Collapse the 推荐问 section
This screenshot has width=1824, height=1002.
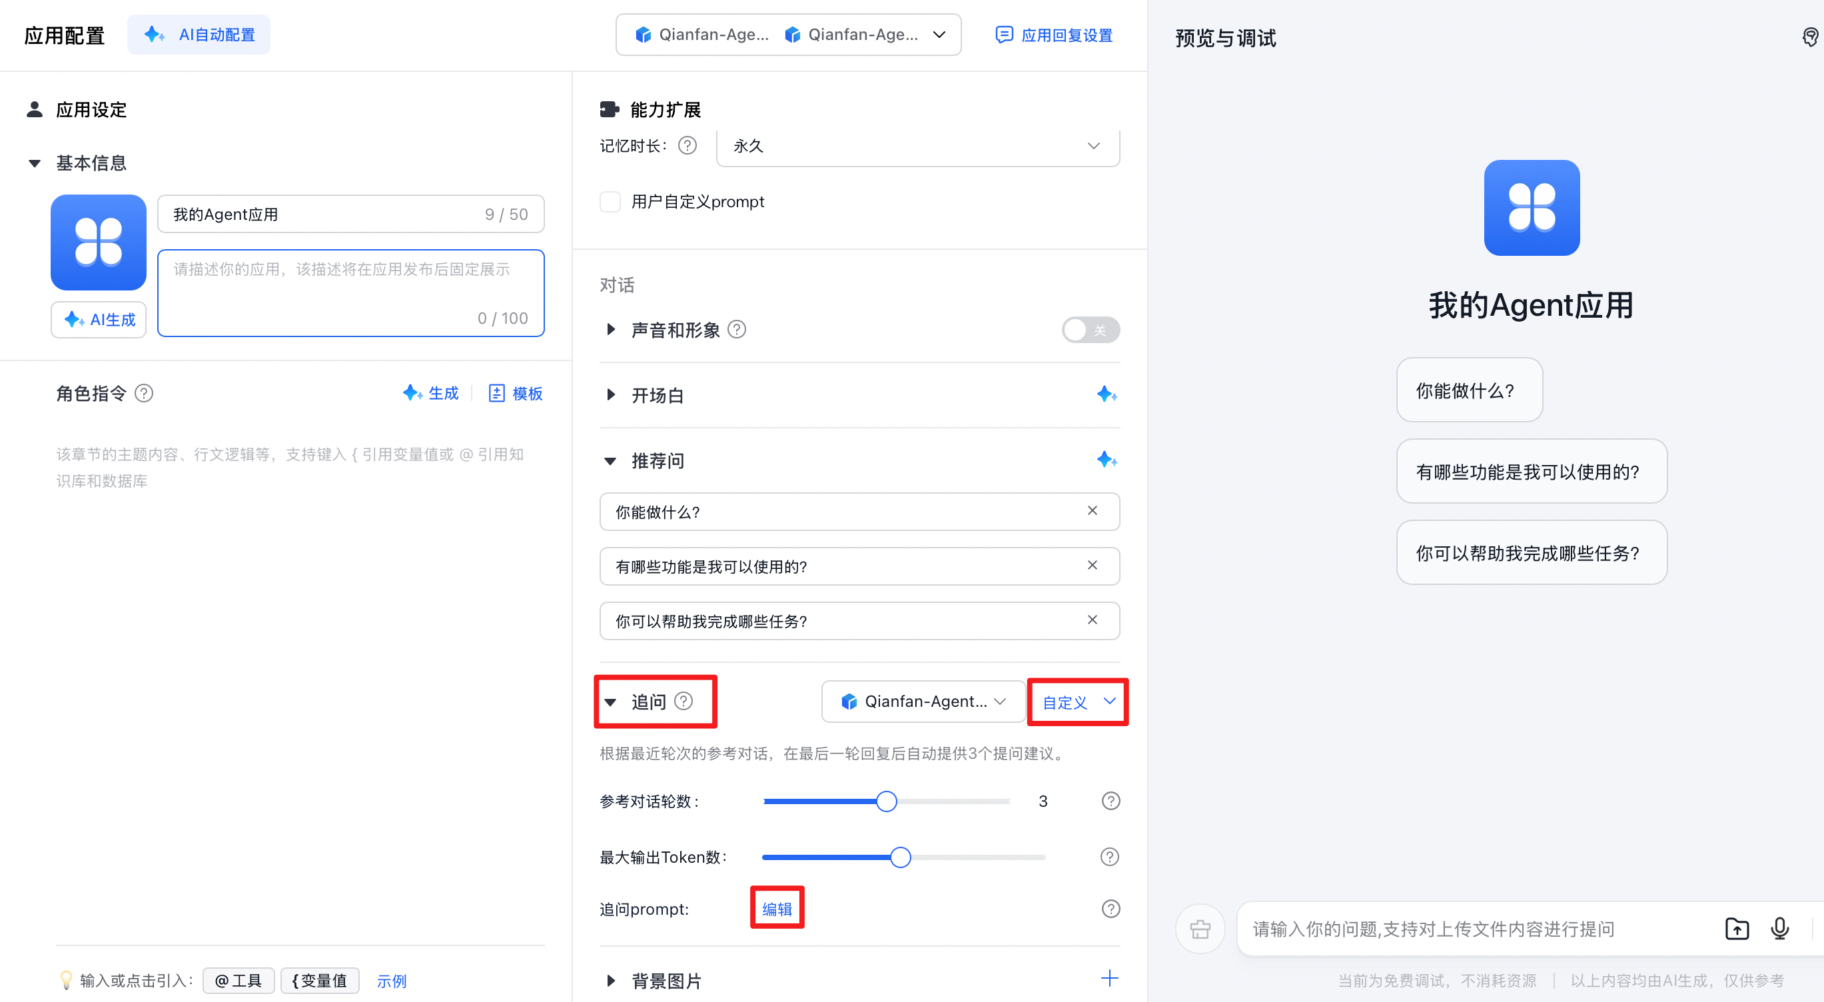[610, 461]
